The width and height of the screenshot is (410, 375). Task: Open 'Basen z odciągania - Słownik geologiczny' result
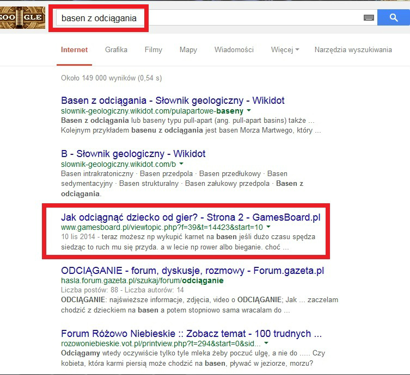click(x=173, y=101)
